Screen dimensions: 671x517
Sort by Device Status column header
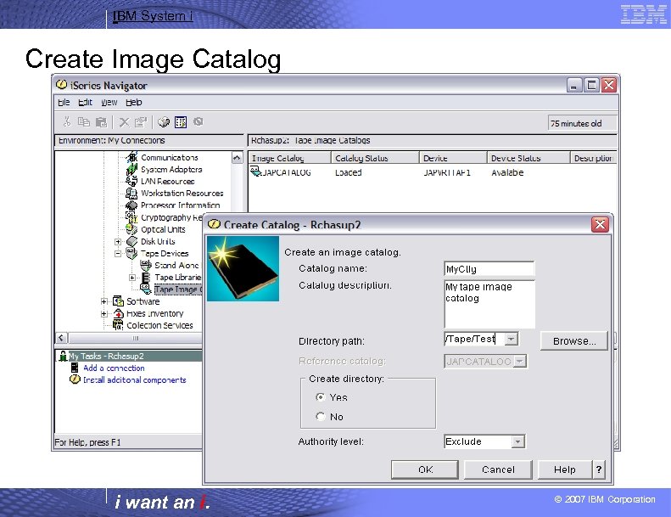click(x=528, y=158)
